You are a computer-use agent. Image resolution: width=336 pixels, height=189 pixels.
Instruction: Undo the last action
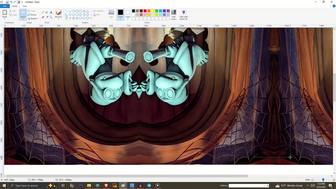pyautogui.click(x=11, y=2)
